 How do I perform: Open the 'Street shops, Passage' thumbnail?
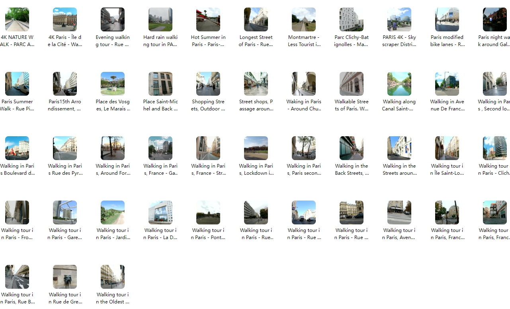coord(256,84)
